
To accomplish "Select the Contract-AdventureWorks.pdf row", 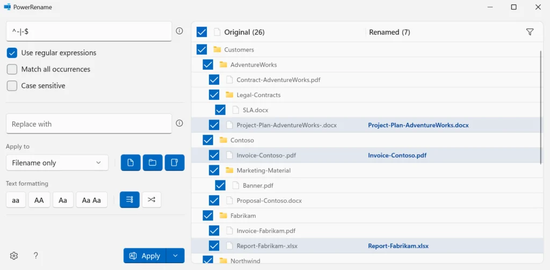I will [367, 79].
